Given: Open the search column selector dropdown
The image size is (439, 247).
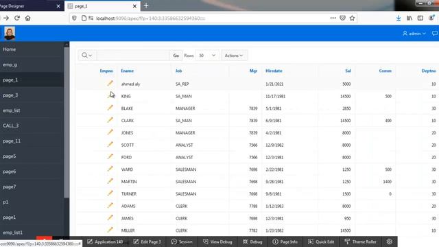Looking at the screenshot, I should click(87, 56).
